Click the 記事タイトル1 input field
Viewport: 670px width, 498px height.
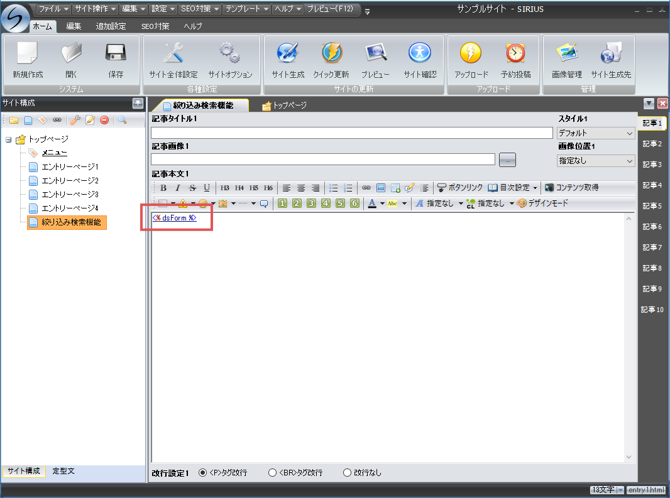point(351,133)
